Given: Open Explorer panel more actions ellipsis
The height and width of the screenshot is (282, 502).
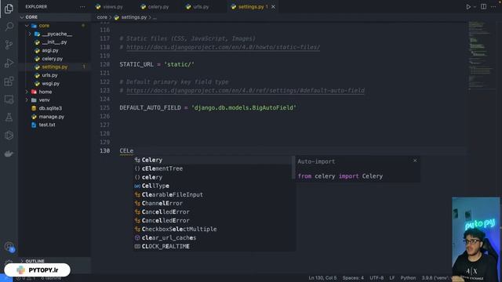Looking at the screenshot, I should (x=82, y=7).
